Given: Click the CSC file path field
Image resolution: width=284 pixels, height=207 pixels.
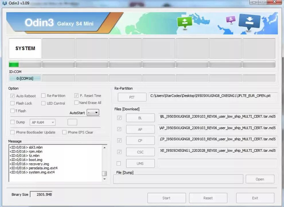Looking at the screenshot, I should (x=217, y=152).
